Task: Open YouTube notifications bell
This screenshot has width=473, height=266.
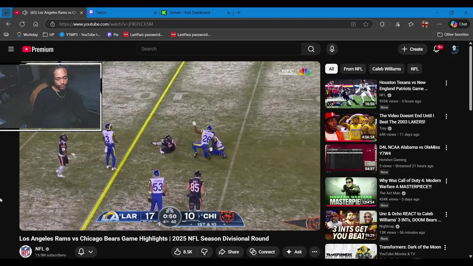Action: point(436,49)
